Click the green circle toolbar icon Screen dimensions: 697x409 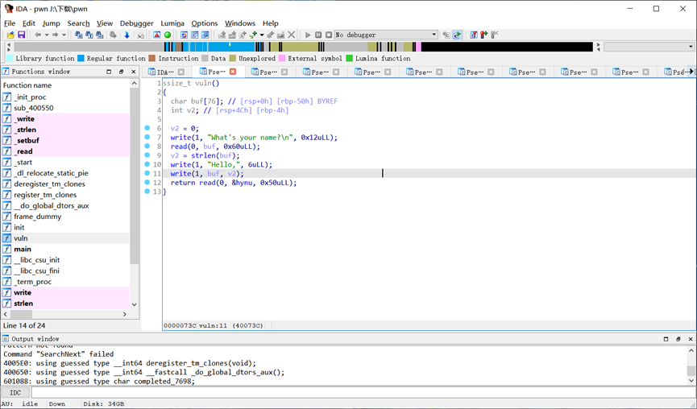point(168,35)
